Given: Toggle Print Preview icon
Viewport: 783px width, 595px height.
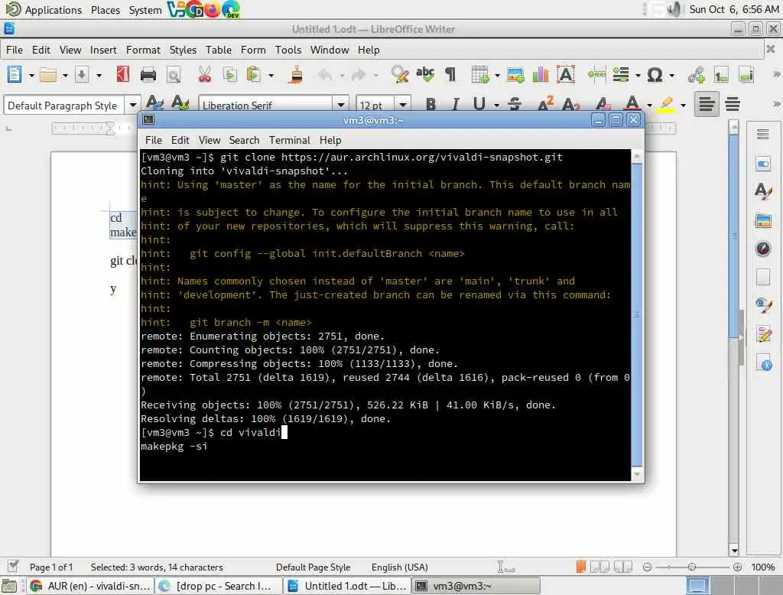Looking at the screenshot, I should [x=174, y=75].
